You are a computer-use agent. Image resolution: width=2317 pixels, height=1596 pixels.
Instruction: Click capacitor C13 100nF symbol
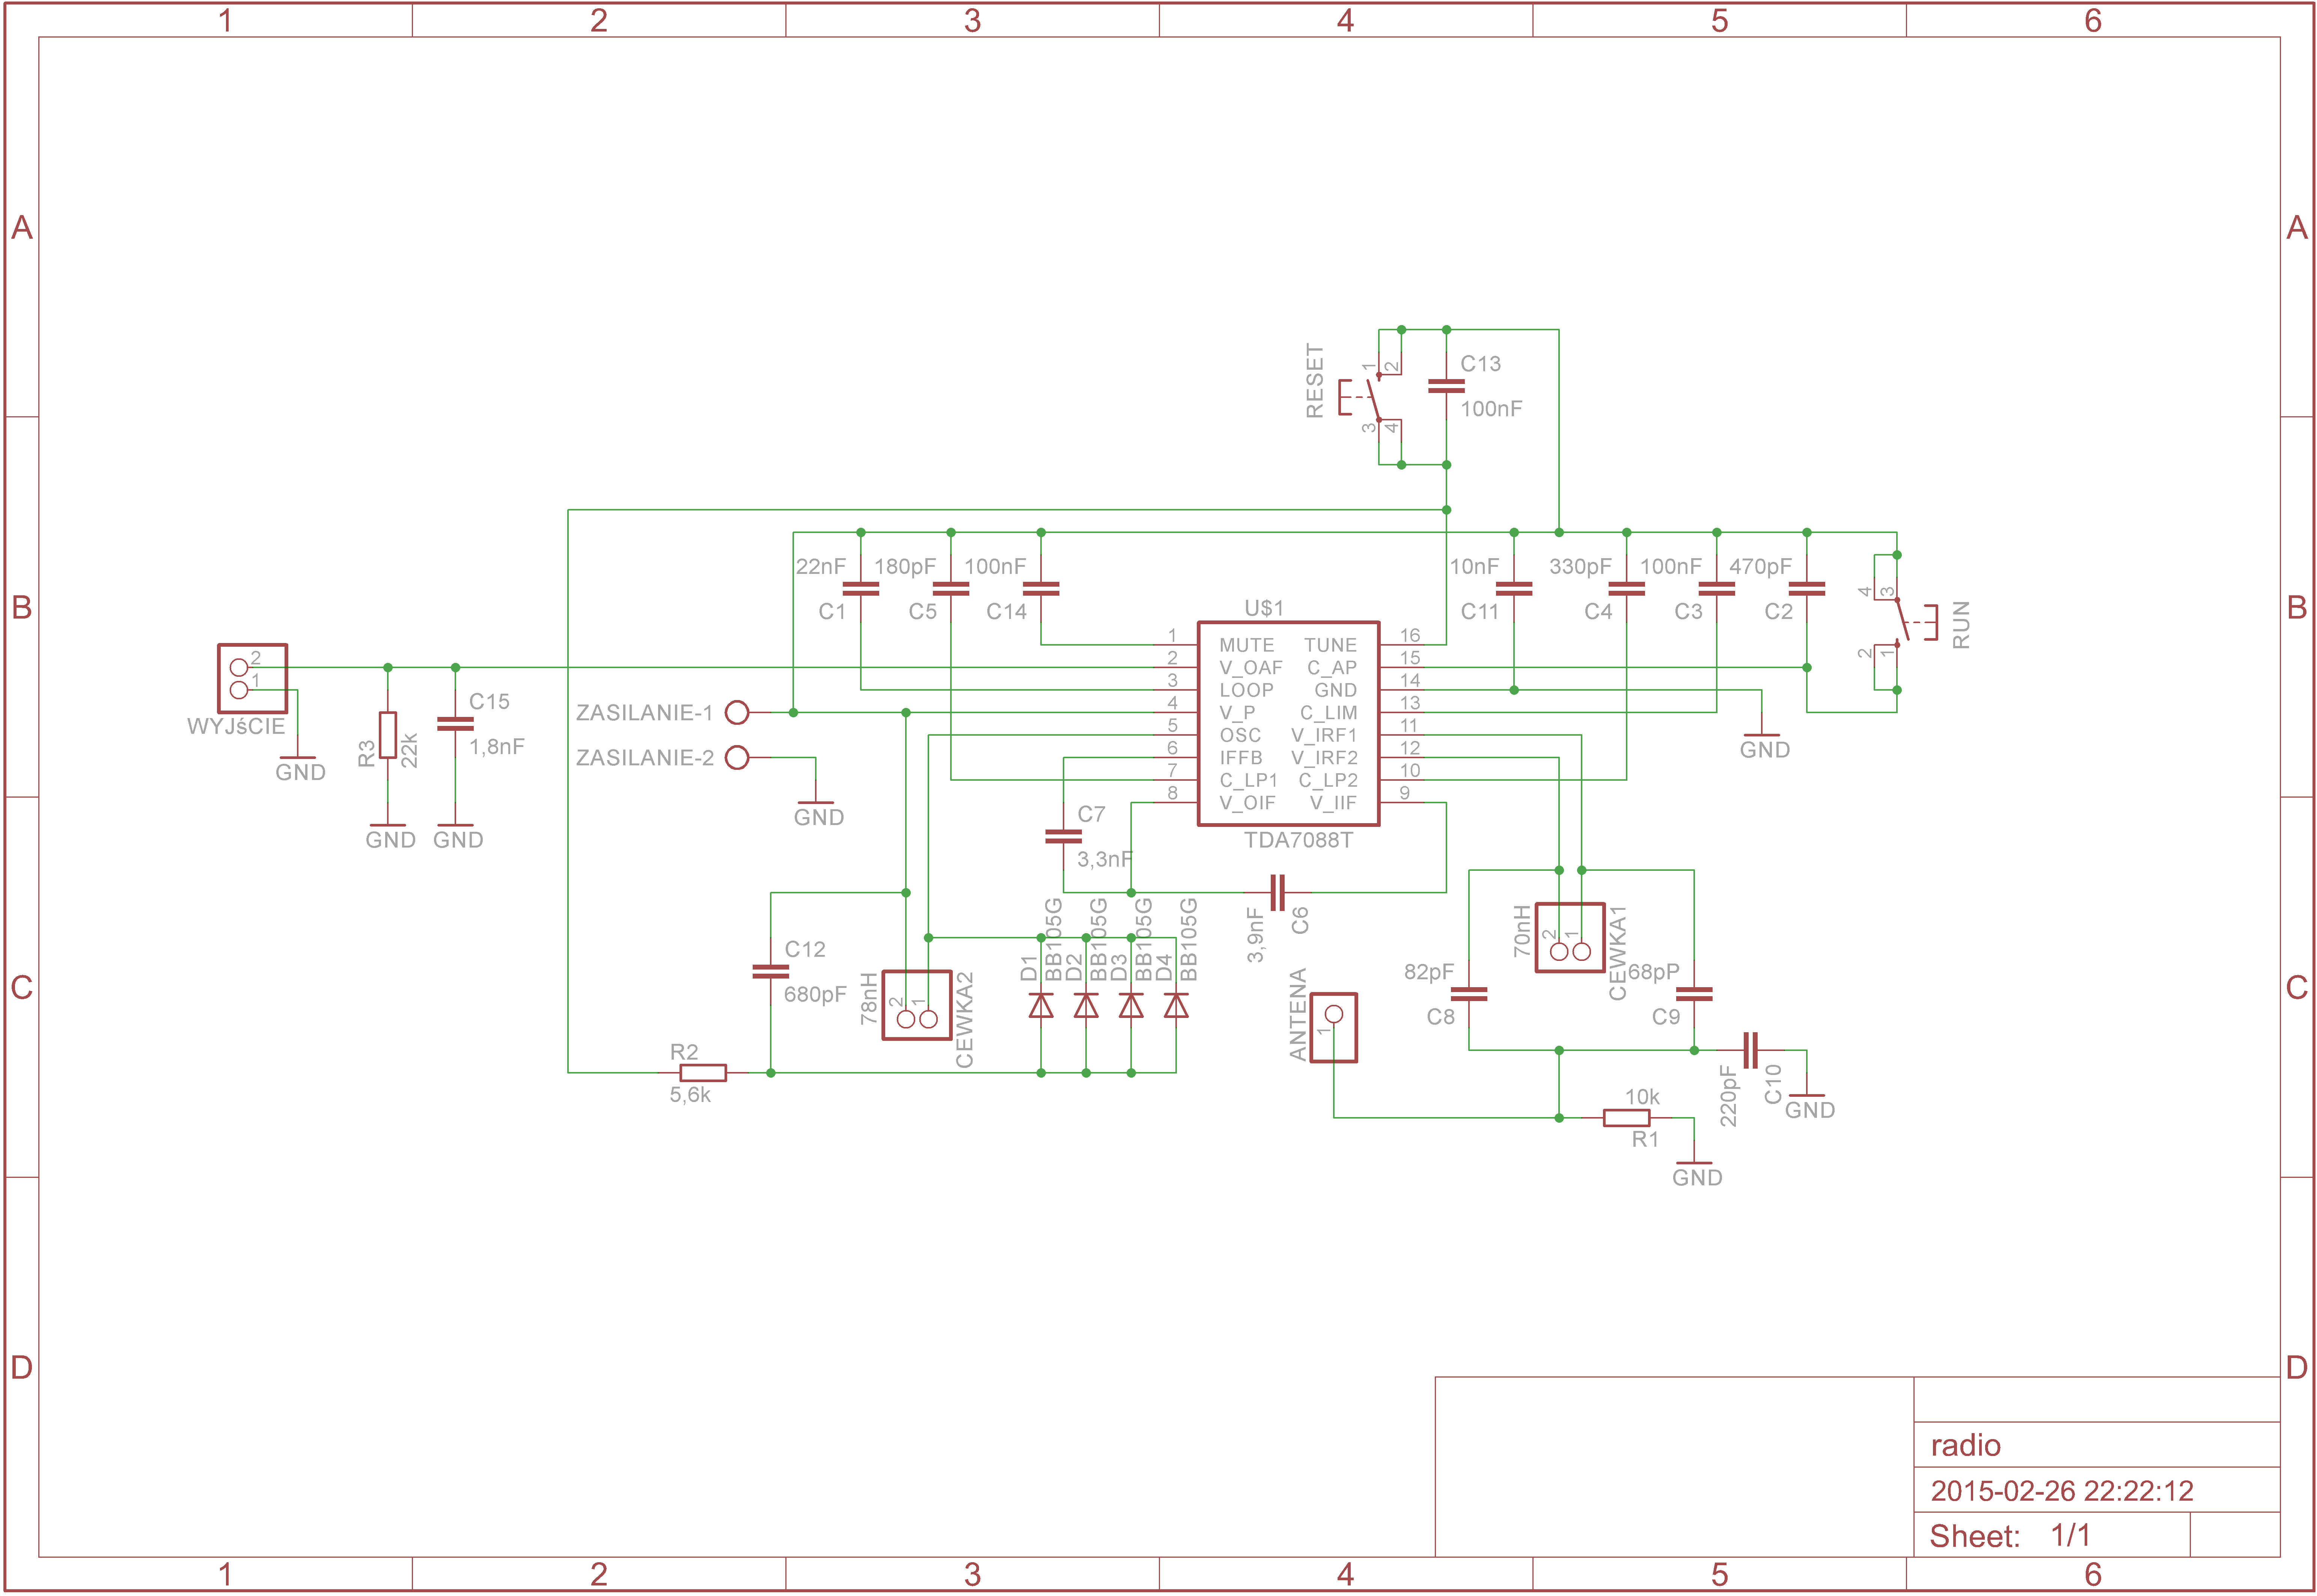[1446, 386]
